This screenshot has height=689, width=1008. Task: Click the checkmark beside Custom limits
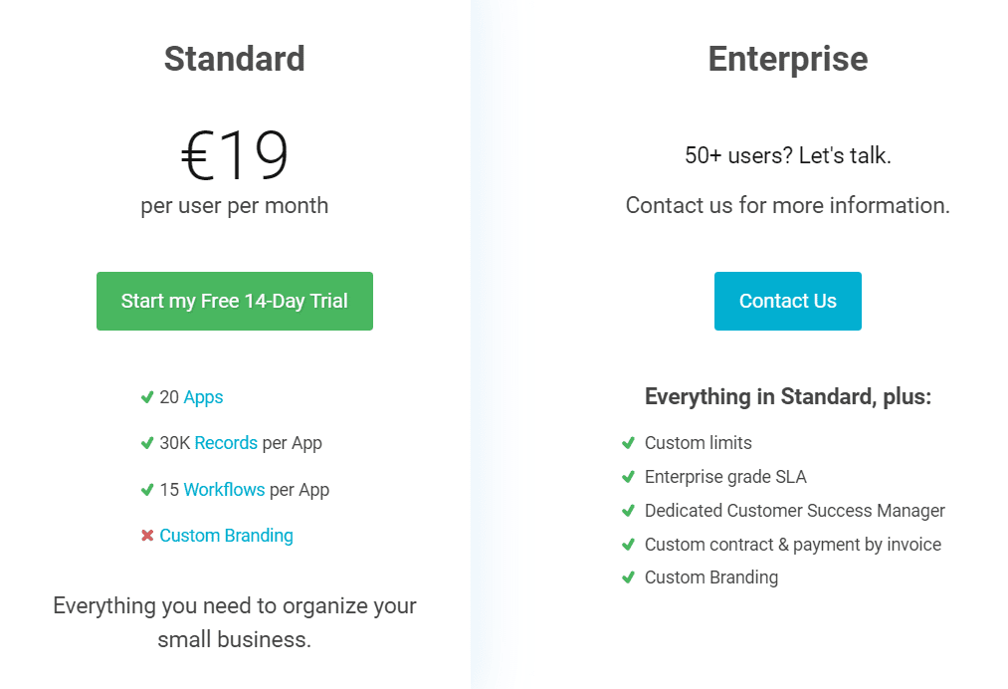click(628, 443)
